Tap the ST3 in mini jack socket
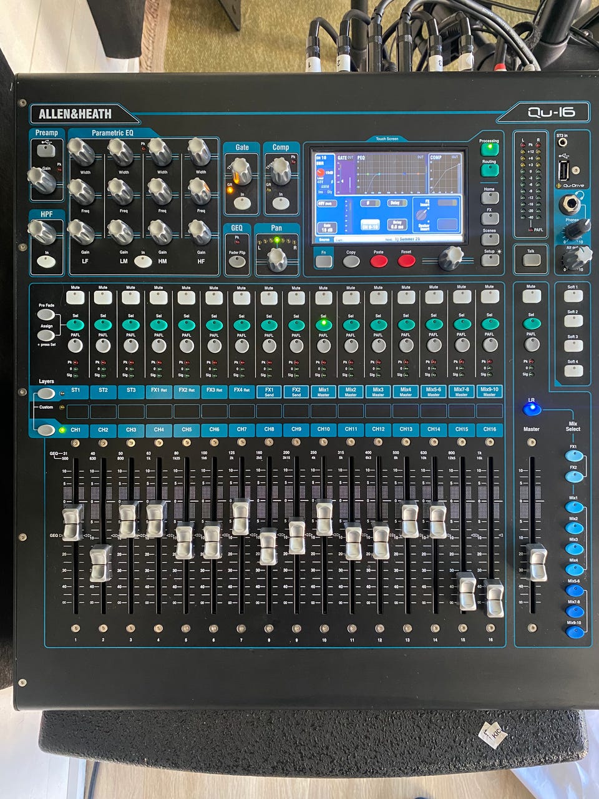The width and height of the screenshot is (599, 799). (563, 144)
